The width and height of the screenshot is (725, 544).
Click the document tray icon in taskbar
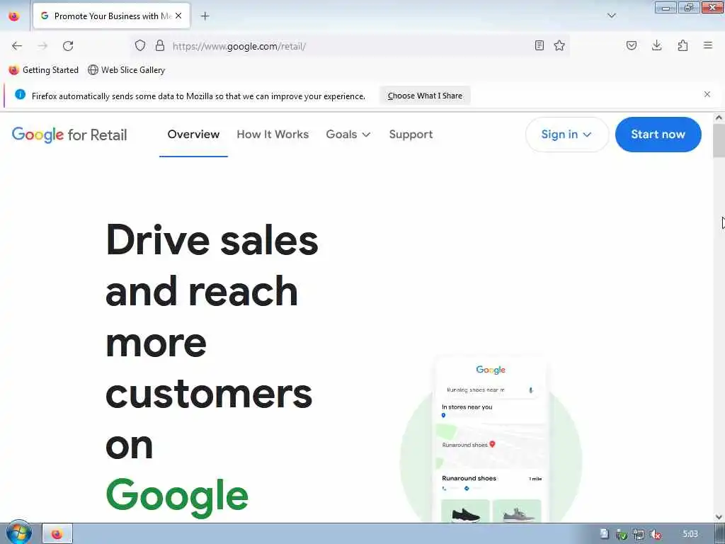(605, 534)
